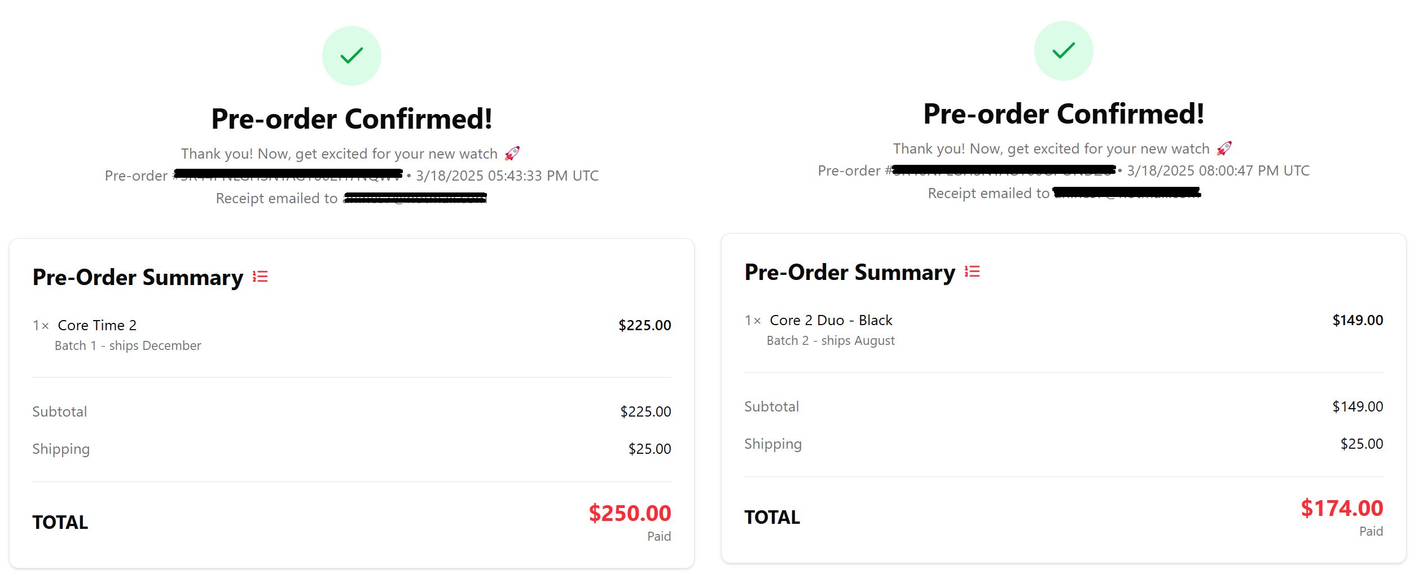Viewport: 1423px width, 578px height.
Task: Click the rocket emoji in the left thank-you message
Action: (511, 152)
